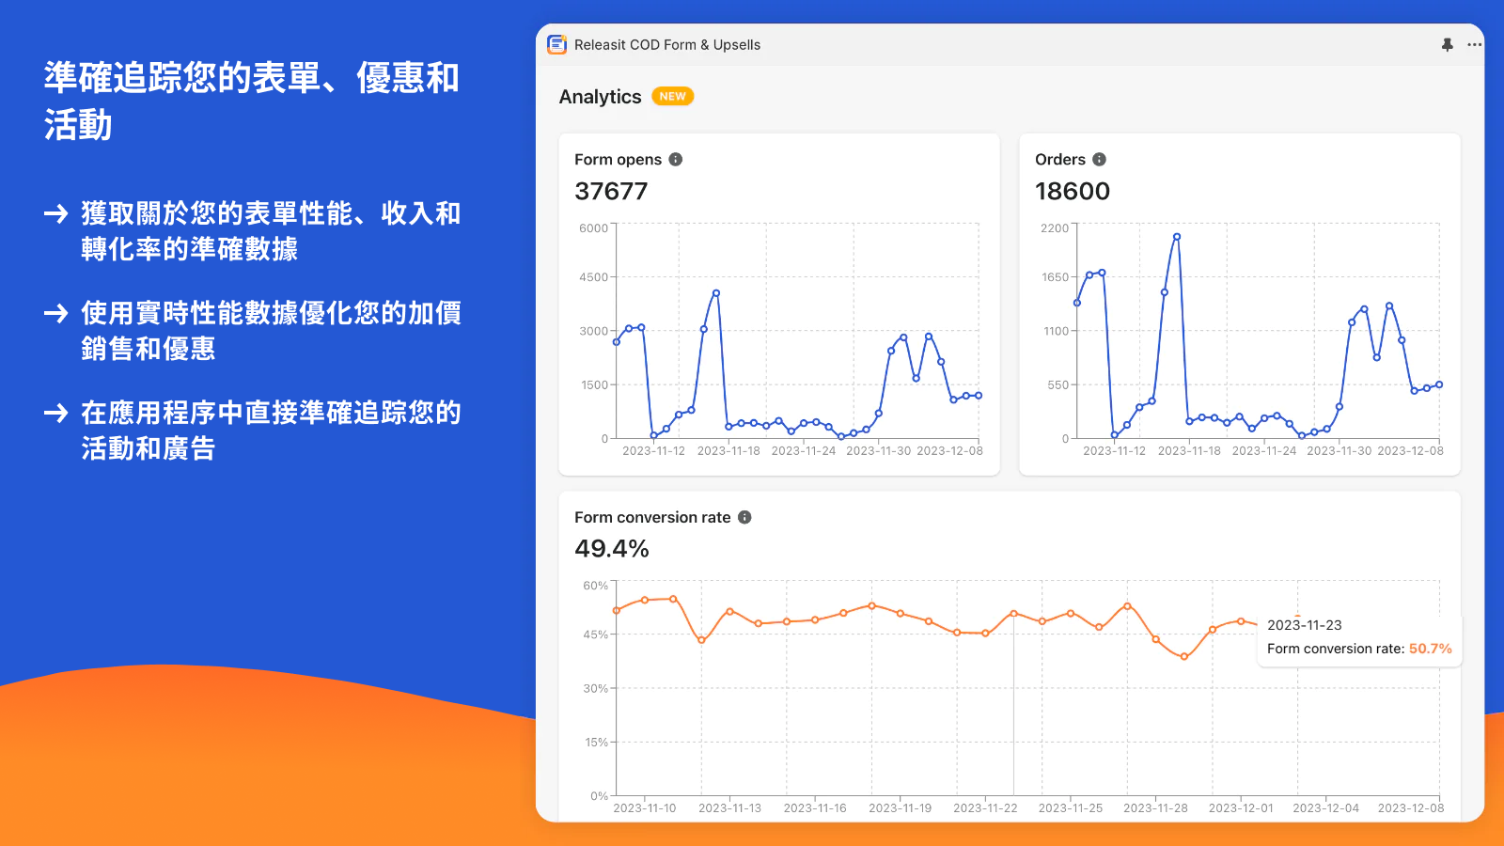Click 2023-11-12 label on Form opens axis
1504x846 pixels.
click(654, 451)
